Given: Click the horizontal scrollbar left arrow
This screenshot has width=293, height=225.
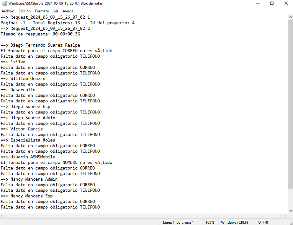Looking at the screenshot, I should click(2, 216).
